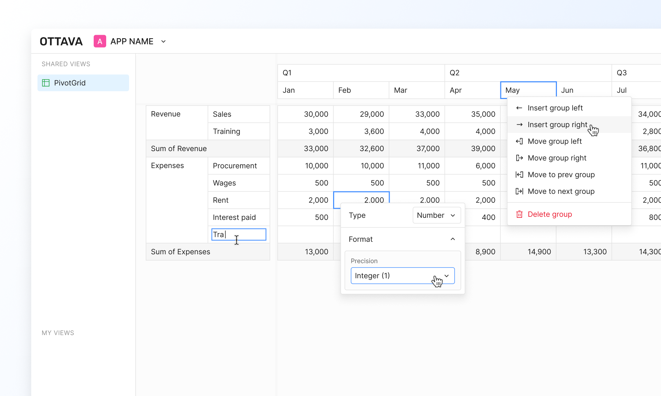Image resolution: width=661 pixels, height=396 pixels.
Task: Click the red trash icon for Delete group
Action: [x=519, y=214]
